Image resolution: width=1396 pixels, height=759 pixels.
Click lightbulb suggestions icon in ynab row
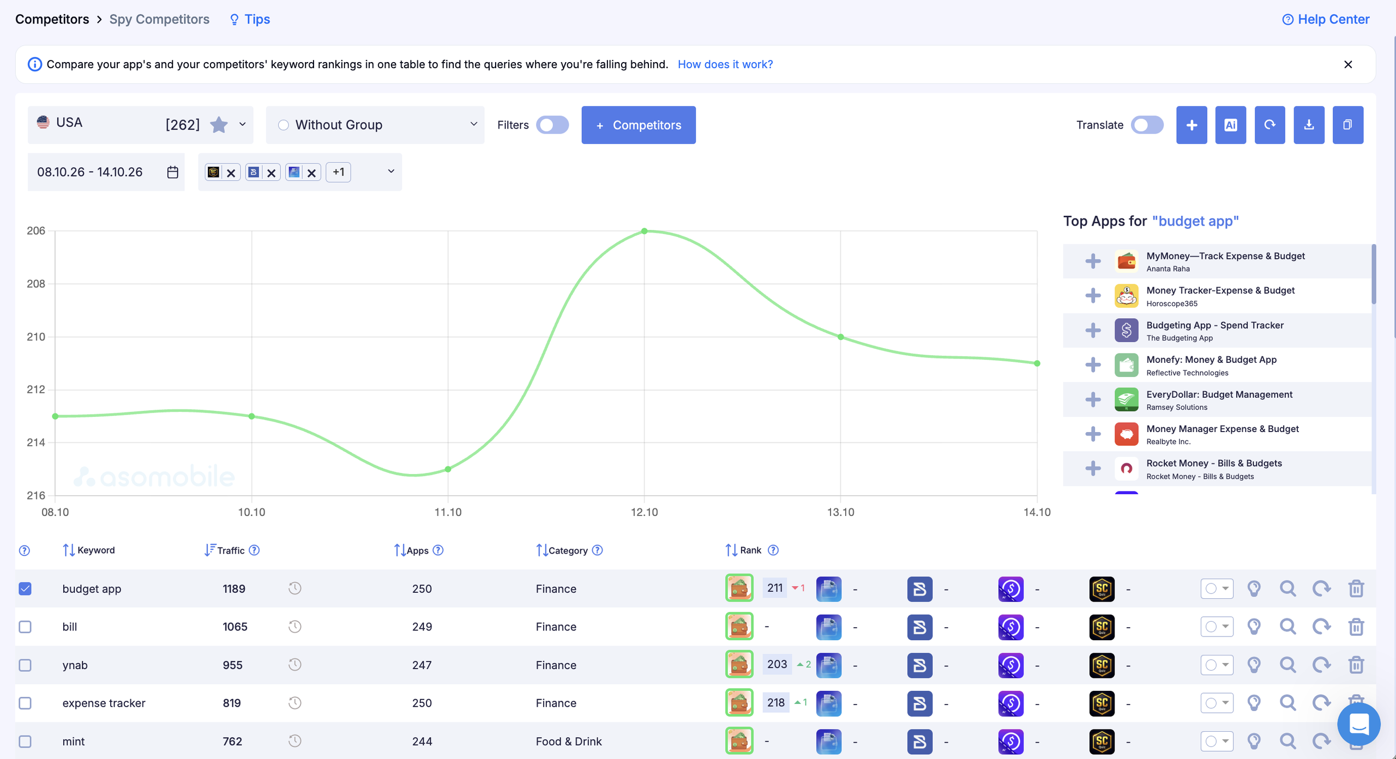click(1254, 665)
